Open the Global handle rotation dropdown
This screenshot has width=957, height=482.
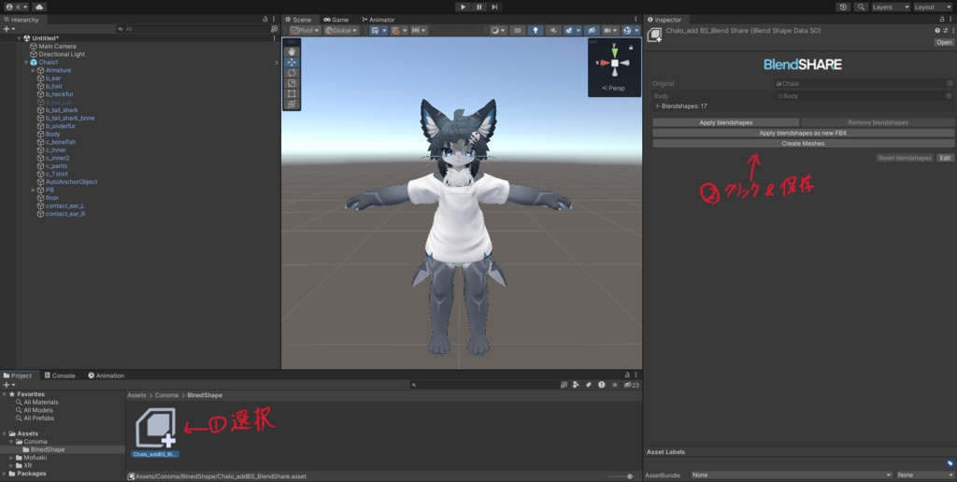coord(341,30)
